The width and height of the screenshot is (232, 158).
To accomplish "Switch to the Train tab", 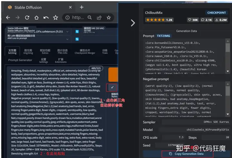I will [105, 52].
